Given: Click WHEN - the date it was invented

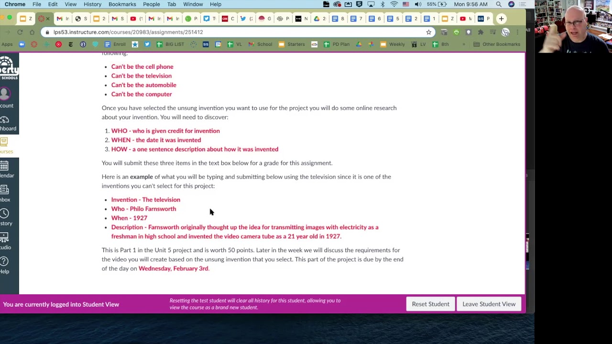Looking at the screenshot, I should point(156,140).
